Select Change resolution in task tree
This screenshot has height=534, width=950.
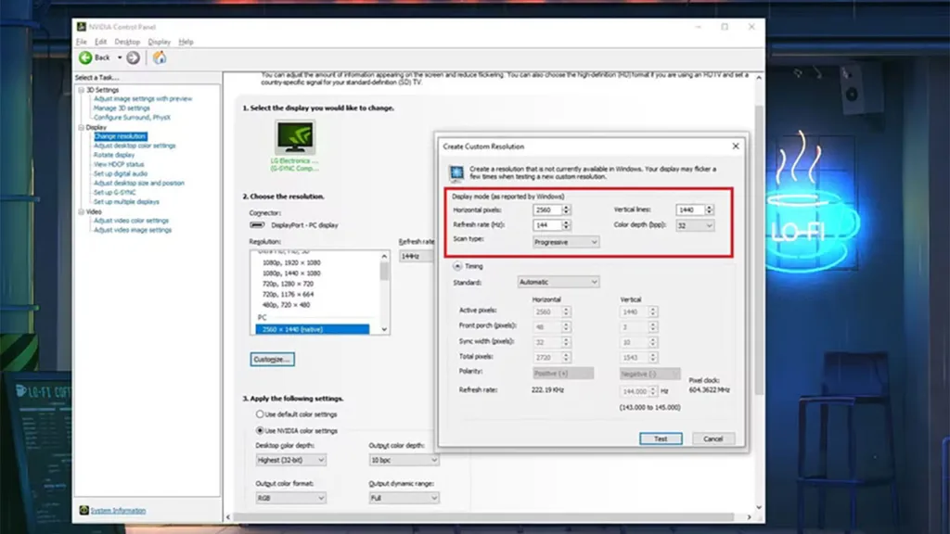tap(120, 136)
